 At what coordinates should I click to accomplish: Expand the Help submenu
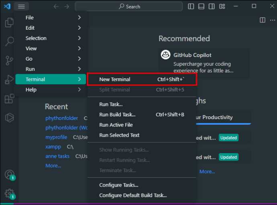point(51,89)
